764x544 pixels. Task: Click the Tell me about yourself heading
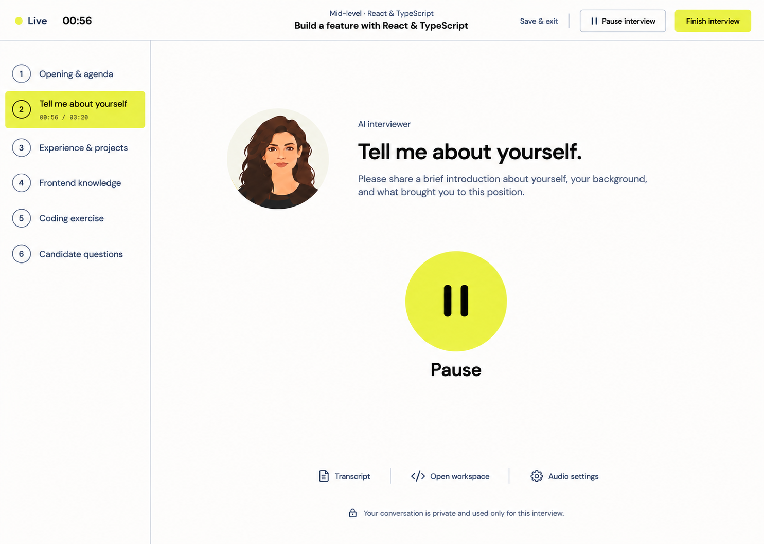470,152
